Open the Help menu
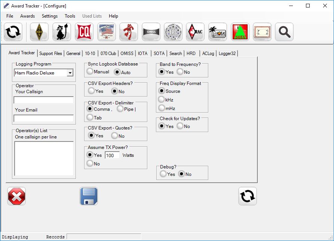 point(113,16)
